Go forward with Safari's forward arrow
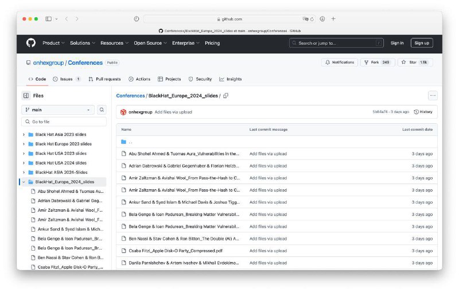This screenshot has height=292, width=459. click(77, 19)
